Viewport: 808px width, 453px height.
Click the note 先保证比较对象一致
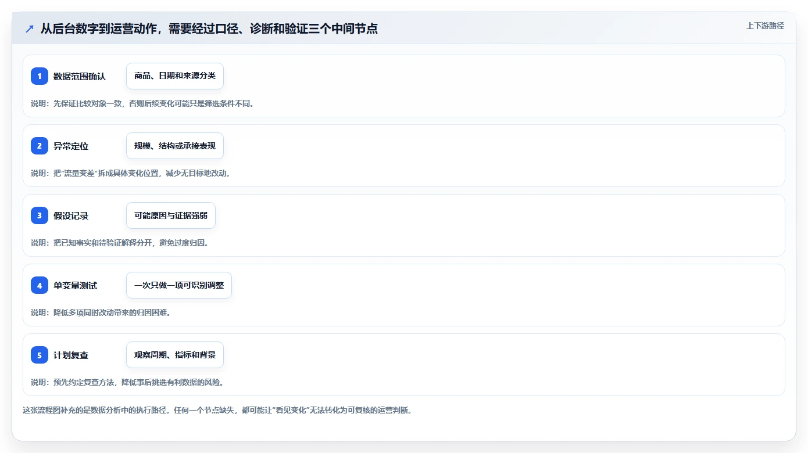[142, 103]
